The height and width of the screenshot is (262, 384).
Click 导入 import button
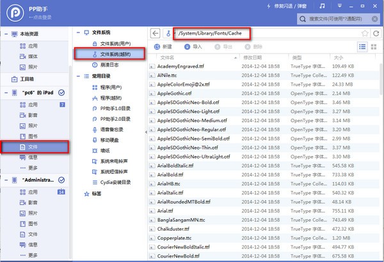[x=193, y=47]
